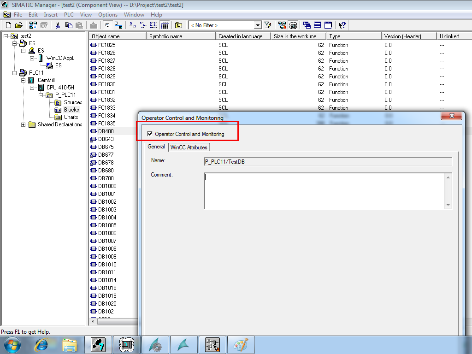Open the Options menu
The height and width of the screenshot is (354, 472).
coord(108,15)
